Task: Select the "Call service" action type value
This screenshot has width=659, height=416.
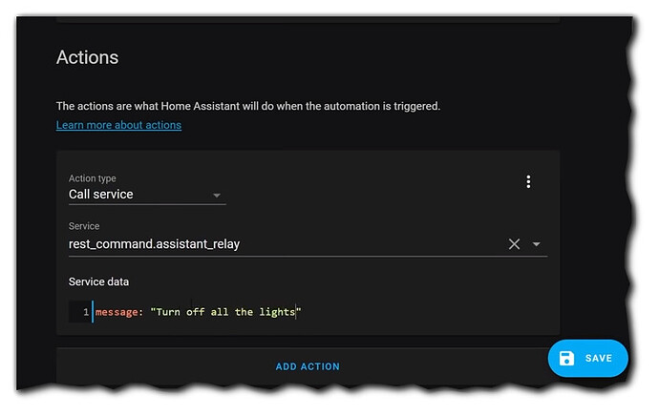Action: tap(101, 195)
